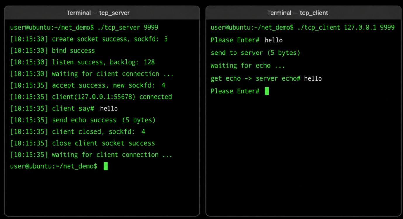Click the tcp_server terminal title bar

(x=102, y=13)
